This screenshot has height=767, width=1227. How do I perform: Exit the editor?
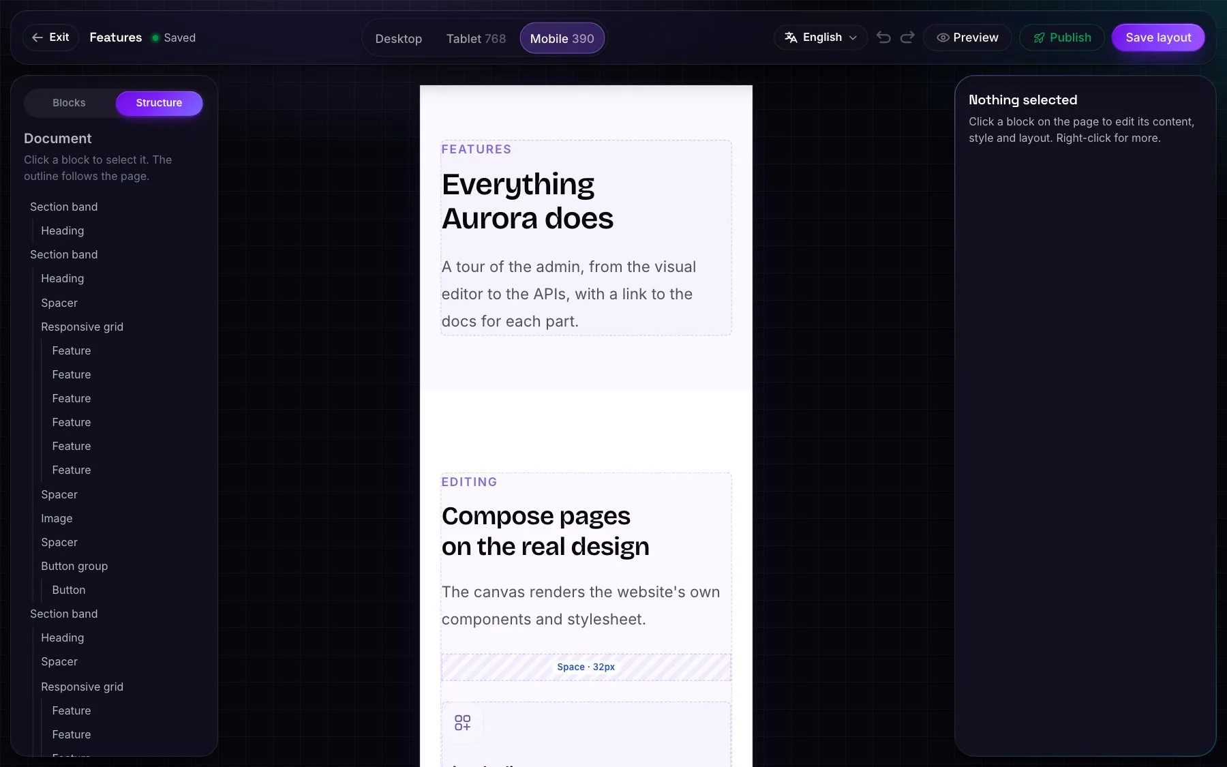pos(50,37)
